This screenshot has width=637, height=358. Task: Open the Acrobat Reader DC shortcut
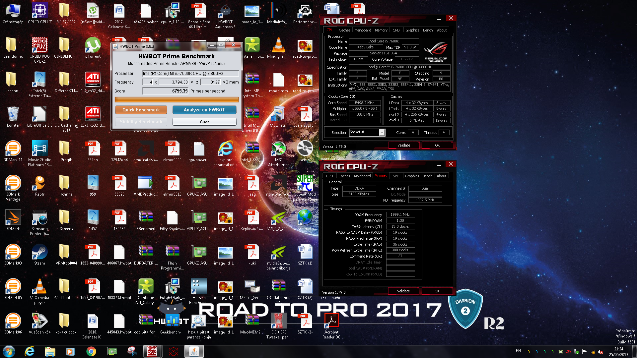[x=331, y=326]
